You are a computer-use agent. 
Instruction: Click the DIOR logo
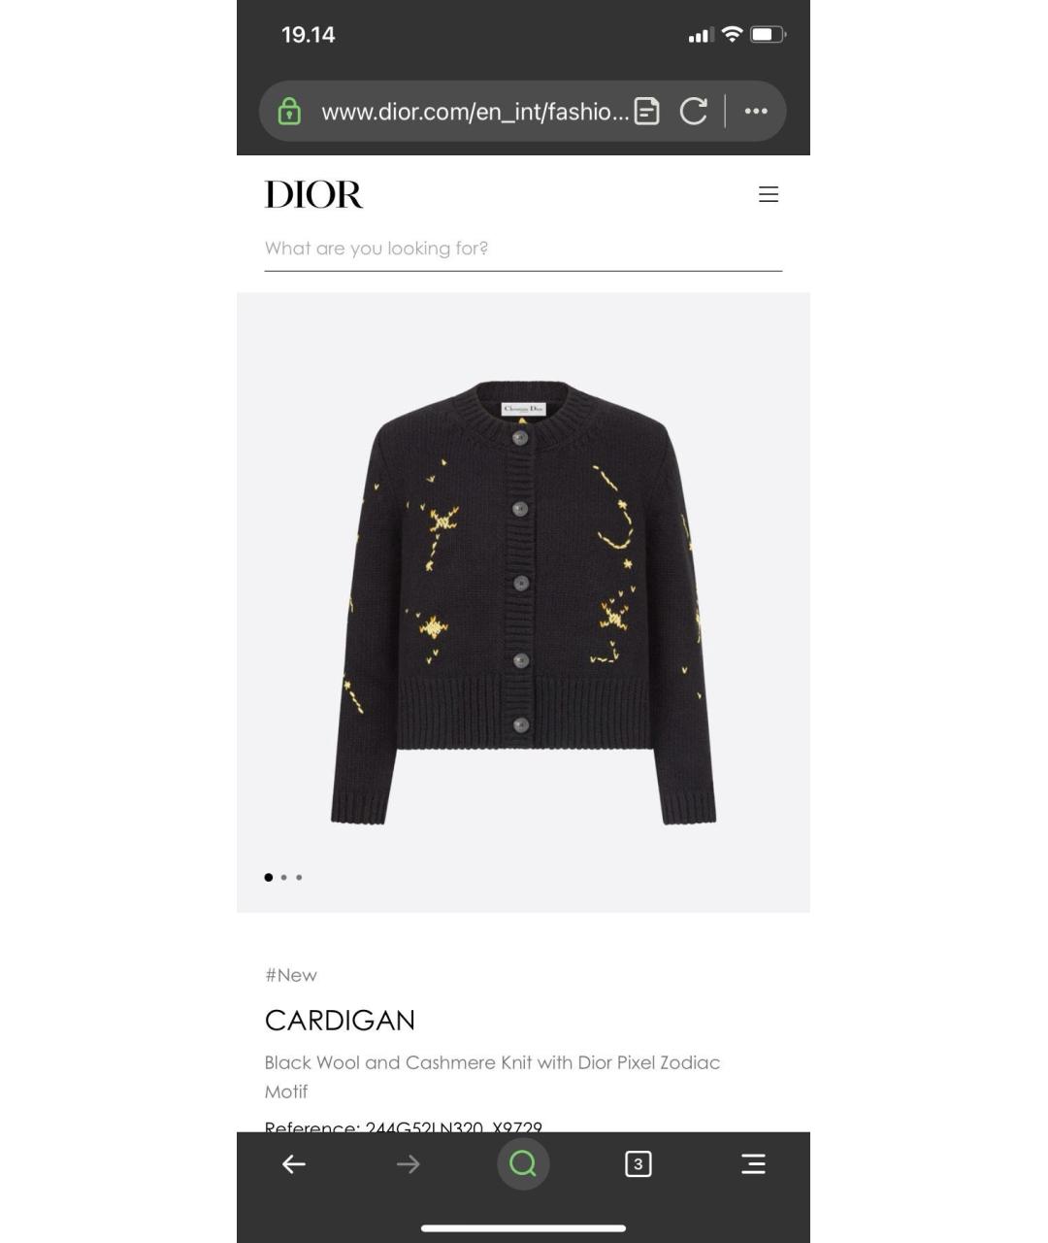313,194
